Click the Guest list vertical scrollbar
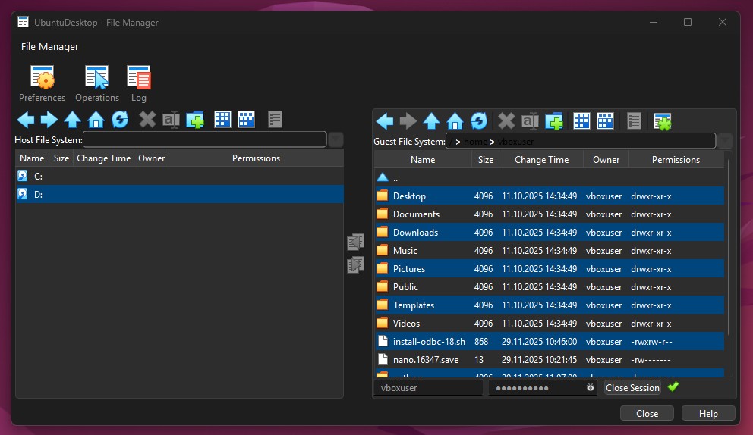753x435 pixels. (x=729, y=247)
